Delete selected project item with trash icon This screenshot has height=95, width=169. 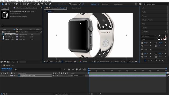click(17, 62)
